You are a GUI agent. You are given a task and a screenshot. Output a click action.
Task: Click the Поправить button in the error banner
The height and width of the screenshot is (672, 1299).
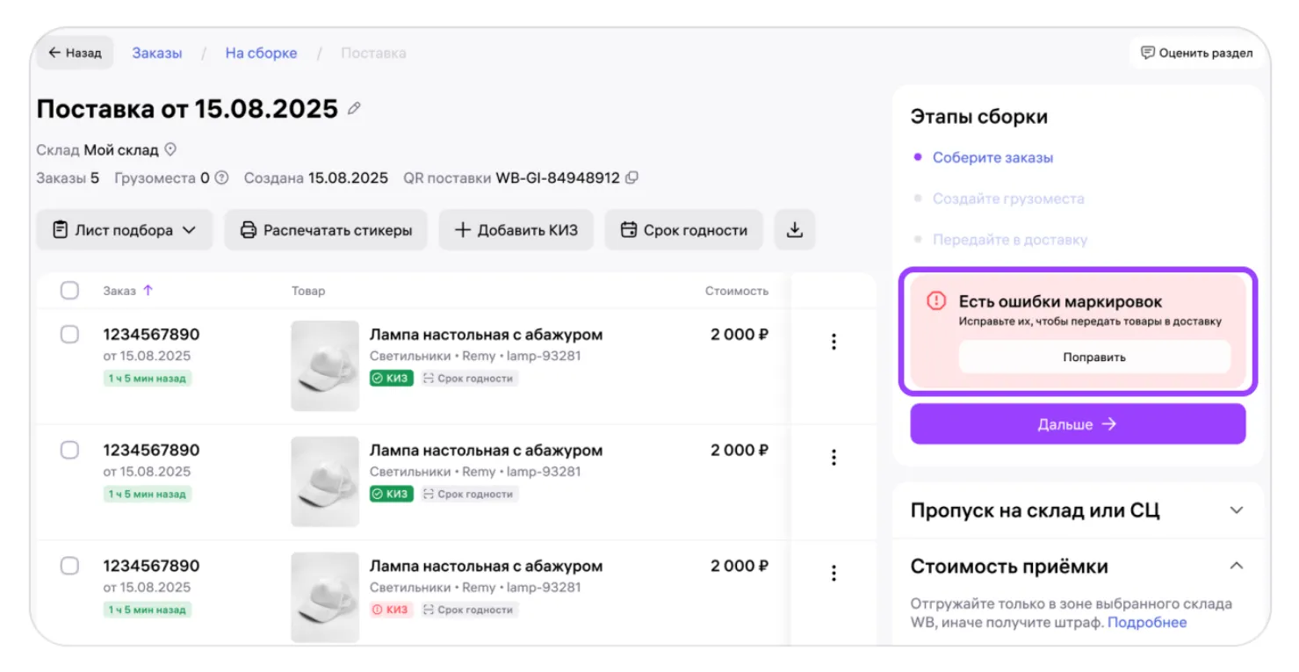click(x=1093, y=358)
